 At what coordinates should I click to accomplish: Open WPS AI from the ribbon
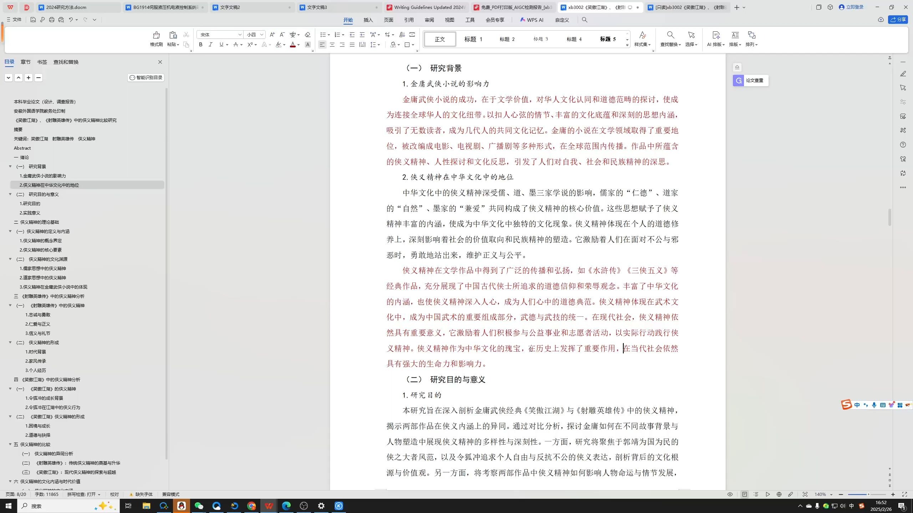(x=531, y=20)
